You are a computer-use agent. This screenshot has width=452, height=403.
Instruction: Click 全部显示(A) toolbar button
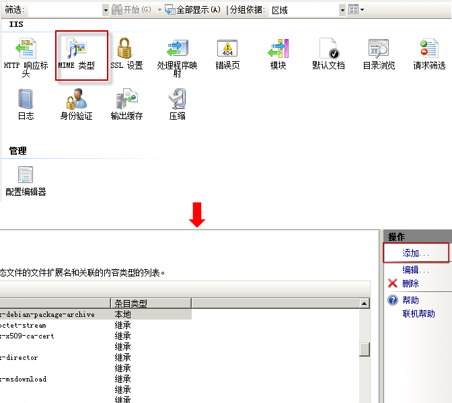(193, 10)
